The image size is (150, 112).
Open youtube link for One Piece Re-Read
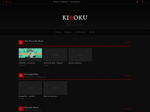point(128,42)
